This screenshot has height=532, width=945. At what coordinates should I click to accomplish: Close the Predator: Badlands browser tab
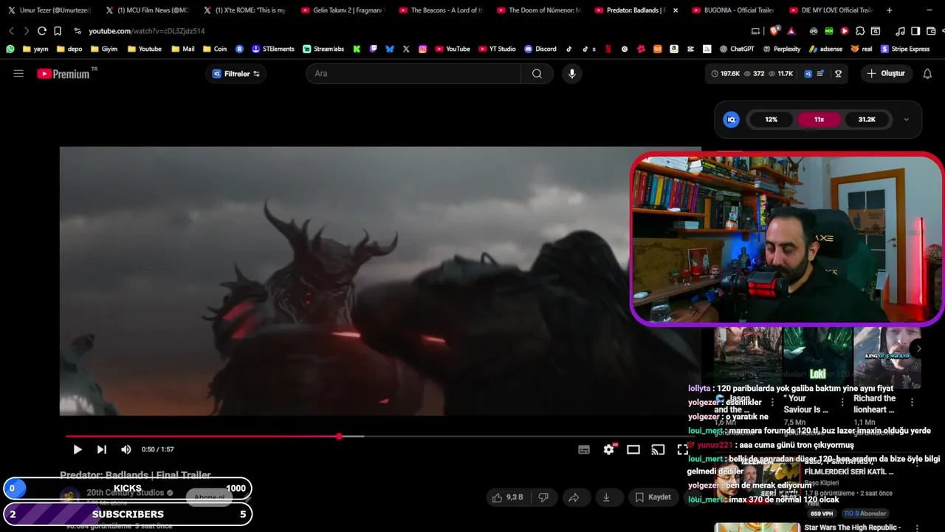(676, 10)
